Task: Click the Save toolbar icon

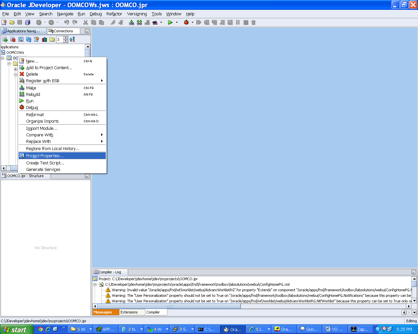Action: coord(20,23)
